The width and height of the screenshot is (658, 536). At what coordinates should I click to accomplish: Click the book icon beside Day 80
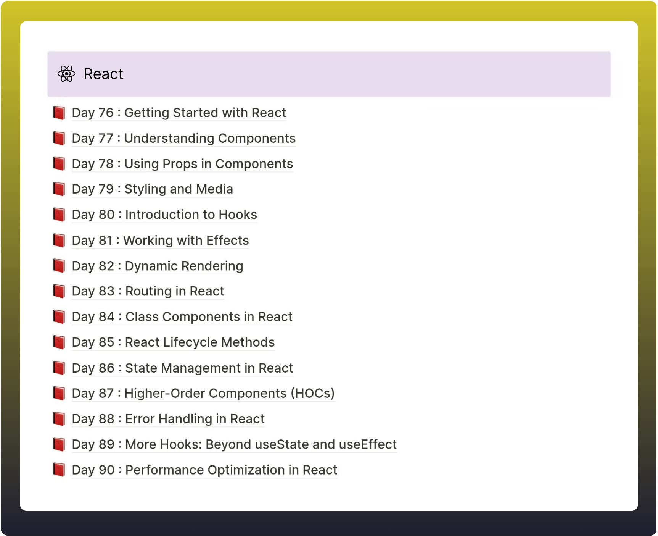point(59,215)
